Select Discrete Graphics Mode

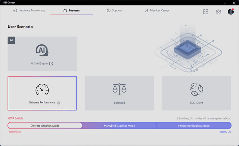coord(45,125)
